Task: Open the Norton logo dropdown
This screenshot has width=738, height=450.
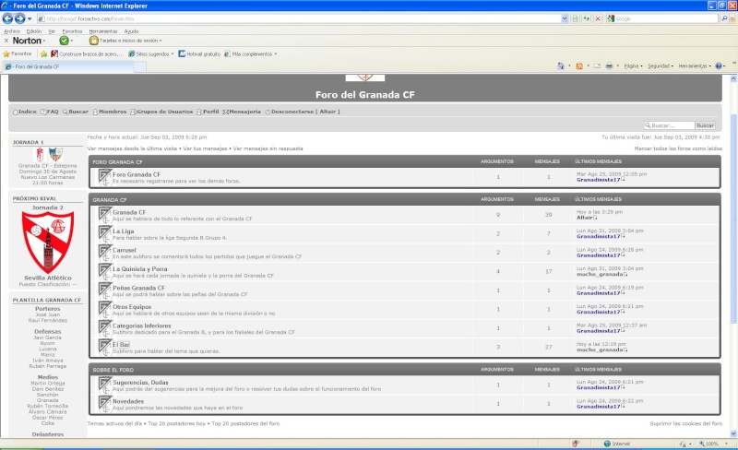Action: [30, 41]
